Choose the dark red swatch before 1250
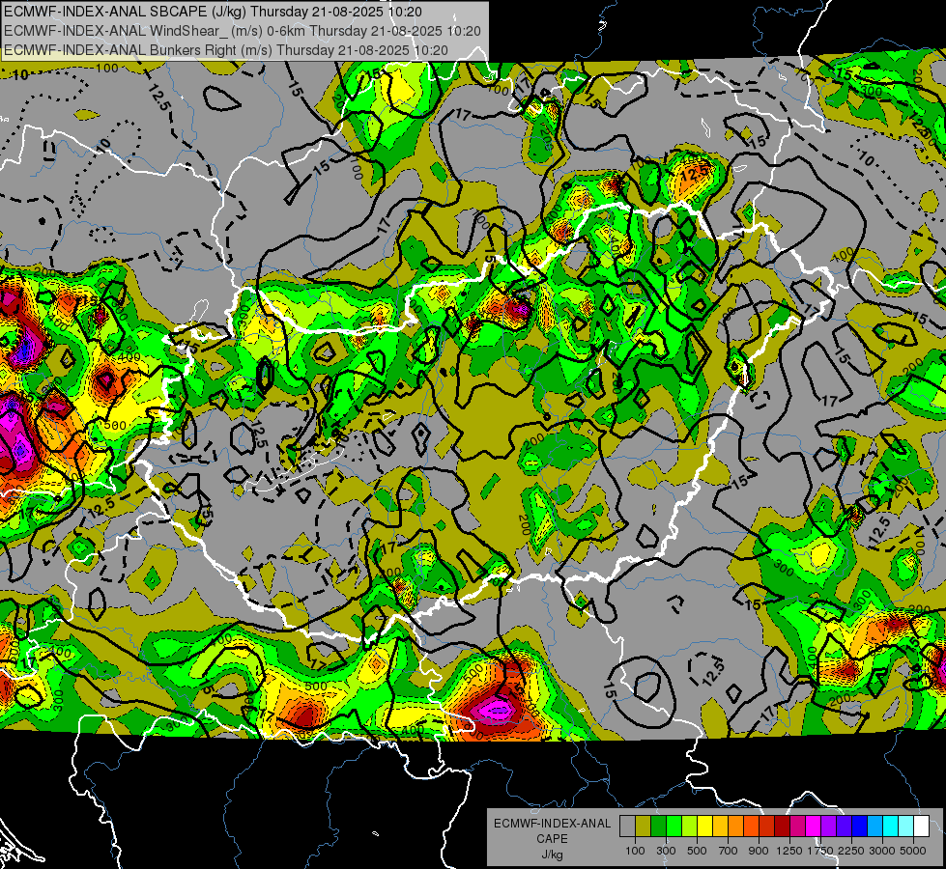Screen dimensions: 946x869 click(782, 826)
